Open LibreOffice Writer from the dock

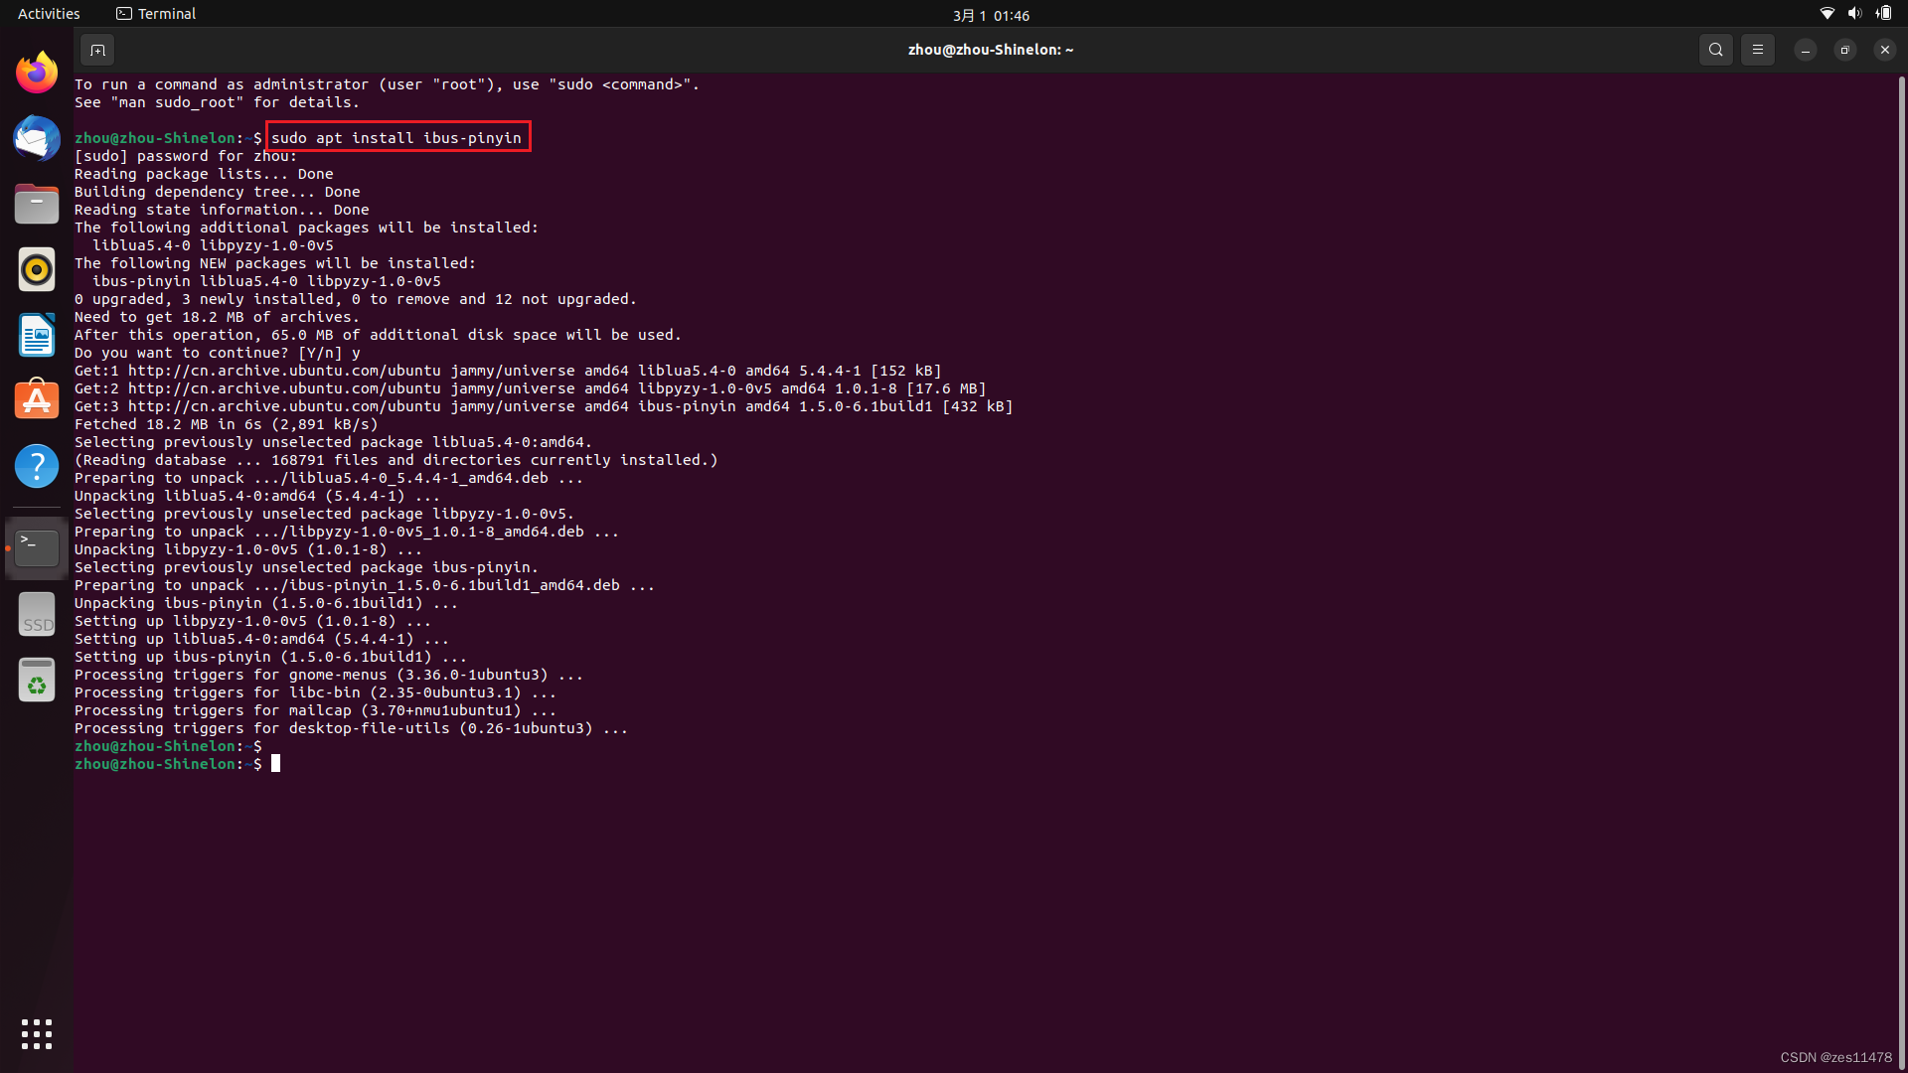36,335
